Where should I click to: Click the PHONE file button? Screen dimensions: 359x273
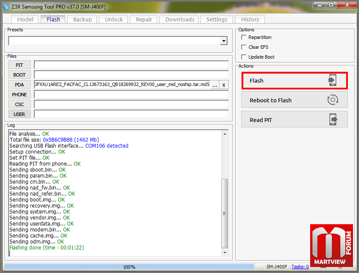coord(19,95)
